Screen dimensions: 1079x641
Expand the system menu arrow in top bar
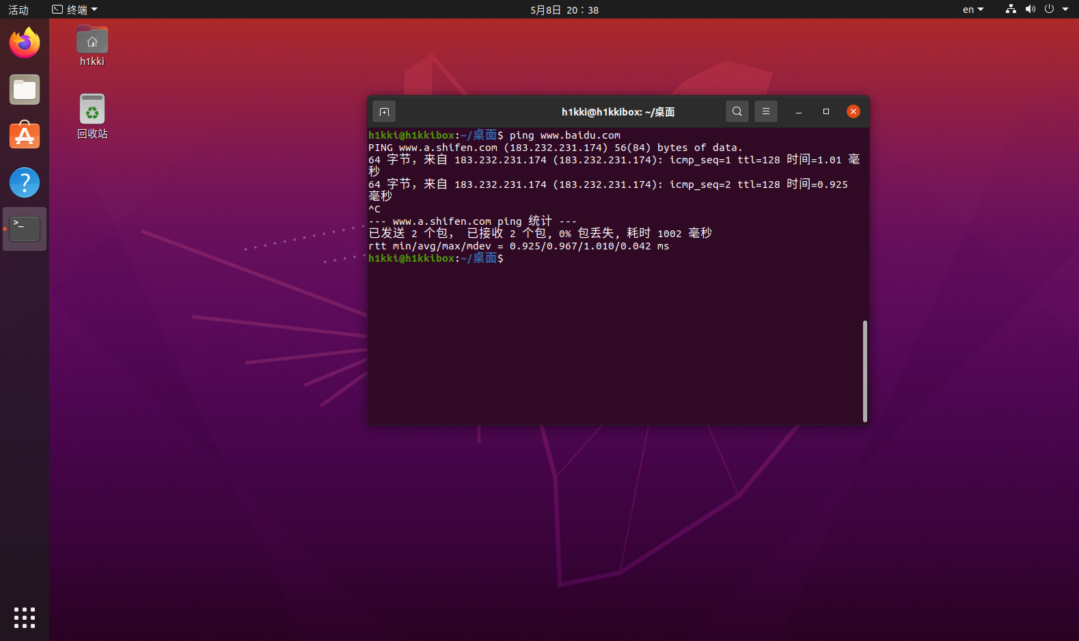(x=1065, y=10)
